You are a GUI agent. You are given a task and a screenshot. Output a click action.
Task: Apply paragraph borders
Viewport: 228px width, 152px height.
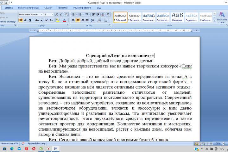pos(106,20)
